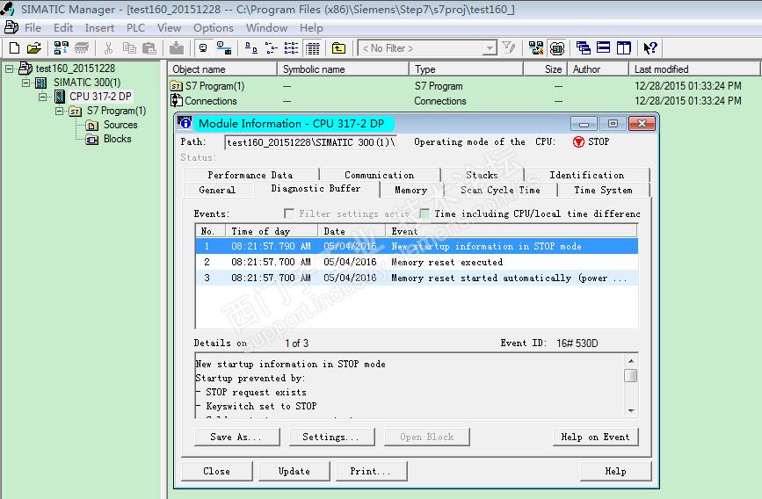Open the Insert menu
Viewport: 762px width, 499px height.
click(x=99, y=28)
